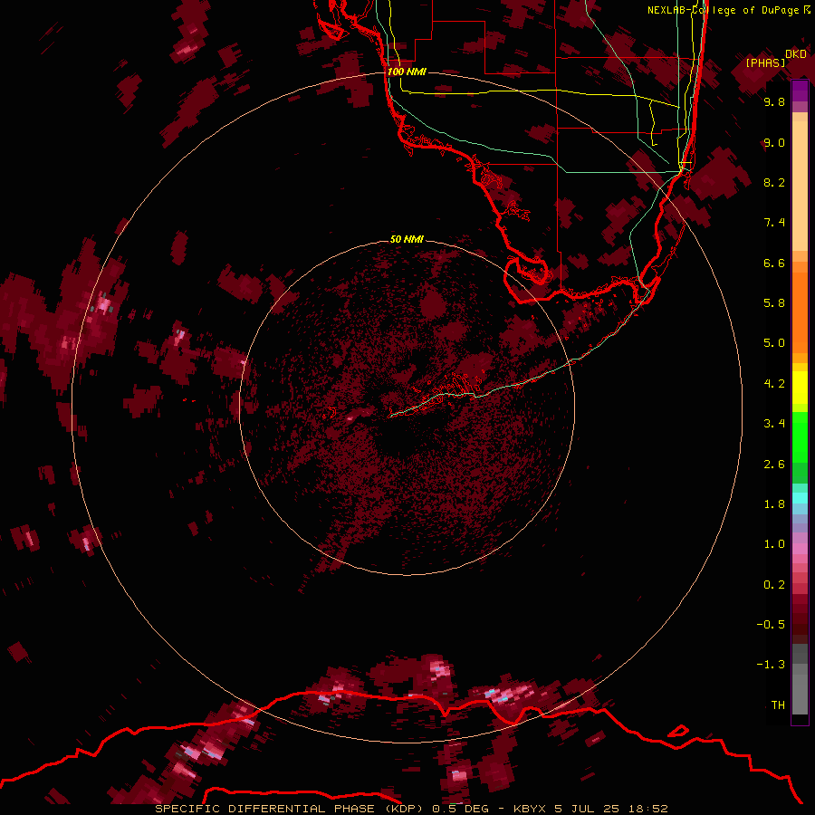Click the TH threshold label on scale
The image size is (815, 815).
(x=778, y=705)
